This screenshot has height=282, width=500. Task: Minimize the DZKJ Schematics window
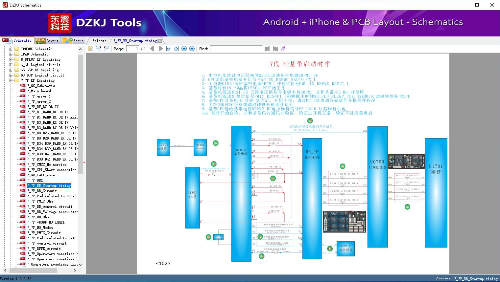tap(462, 5)
